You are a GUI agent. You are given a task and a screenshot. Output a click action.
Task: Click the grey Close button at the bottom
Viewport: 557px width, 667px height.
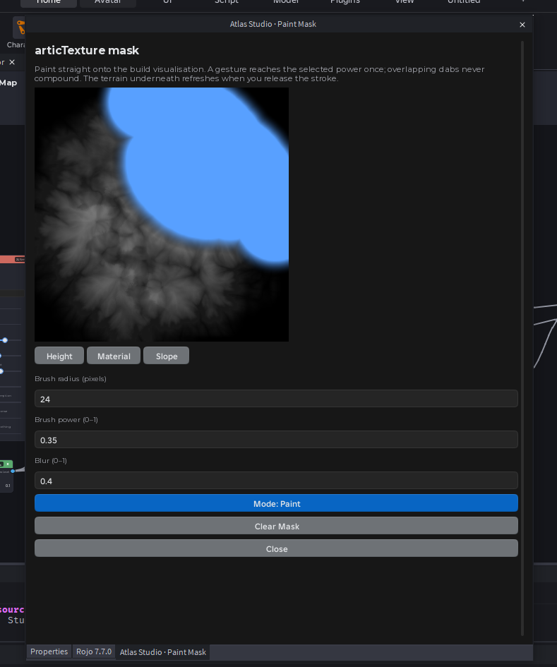click(x=276, y=548)
